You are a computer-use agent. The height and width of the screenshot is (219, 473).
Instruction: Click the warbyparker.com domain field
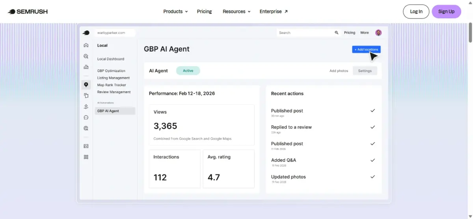(x=115, y=33)
